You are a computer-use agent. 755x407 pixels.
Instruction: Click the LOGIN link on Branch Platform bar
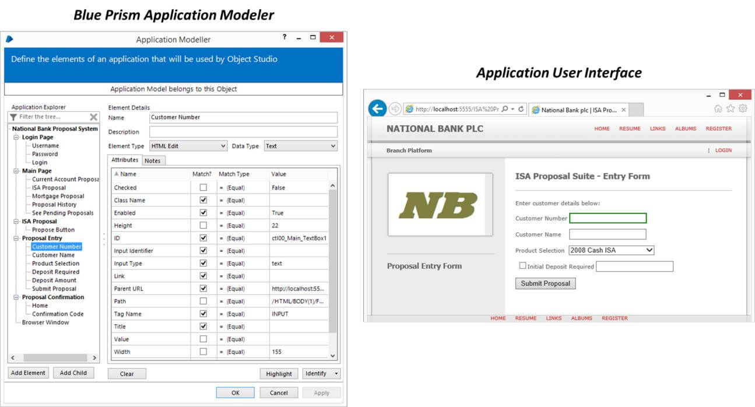pyautogui.click(x=724, y=150)
